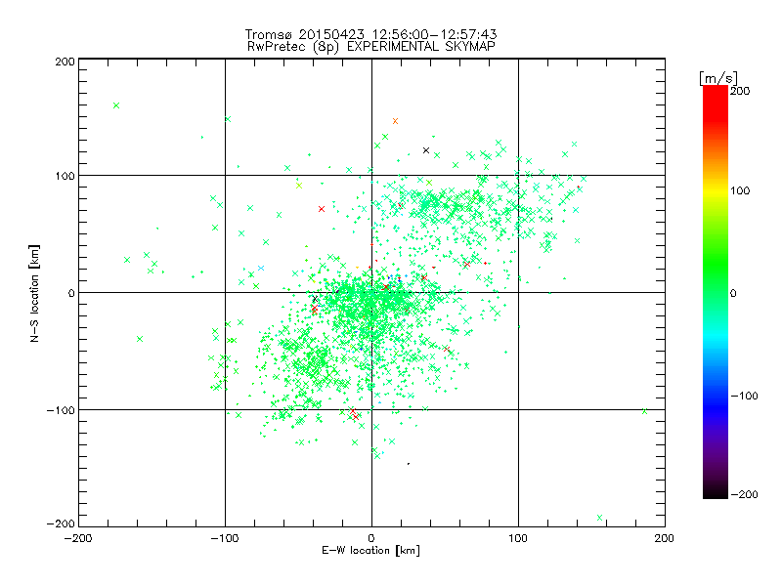
Task: Click the x-axis tick label '-100'
Action: pyautogui.click(x=225, y=538)
